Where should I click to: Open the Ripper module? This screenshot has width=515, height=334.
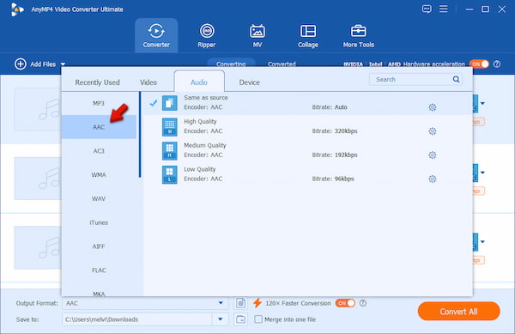207,35
